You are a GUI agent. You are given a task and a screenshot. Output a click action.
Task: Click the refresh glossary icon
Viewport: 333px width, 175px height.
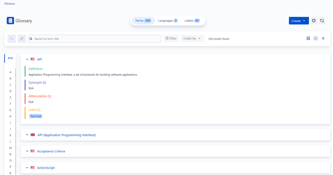(x=322, y=21)
